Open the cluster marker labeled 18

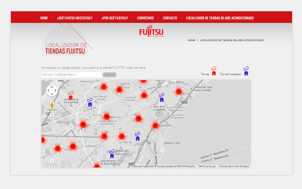pos(107,117)
